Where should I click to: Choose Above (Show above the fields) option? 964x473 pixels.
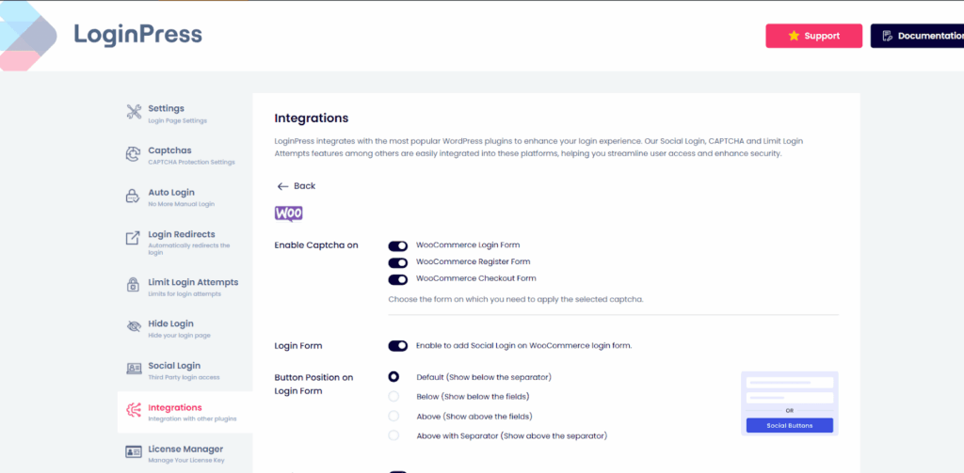pos(394,416)
